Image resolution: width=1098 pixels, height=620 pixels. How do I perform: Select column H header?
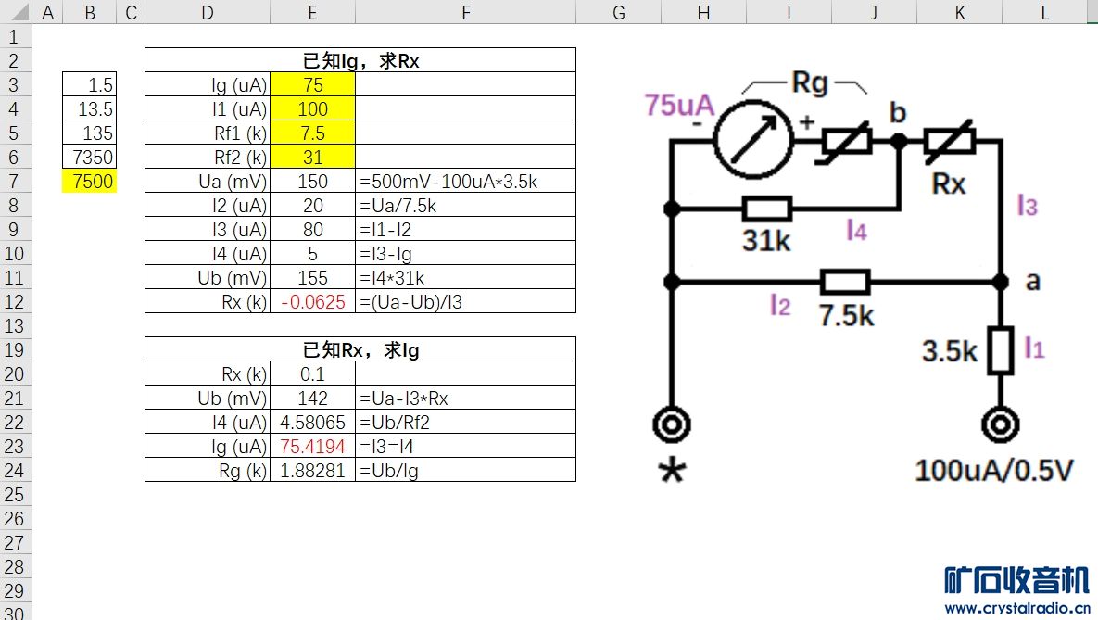pyautogui.click(x=704, y=12)
